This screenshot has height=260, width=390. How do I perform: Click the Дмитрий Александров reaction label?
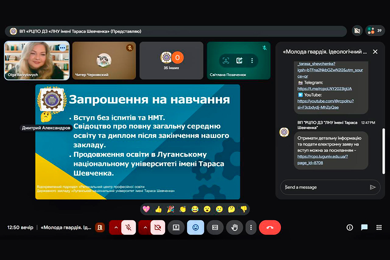click(x=46, y=128)
